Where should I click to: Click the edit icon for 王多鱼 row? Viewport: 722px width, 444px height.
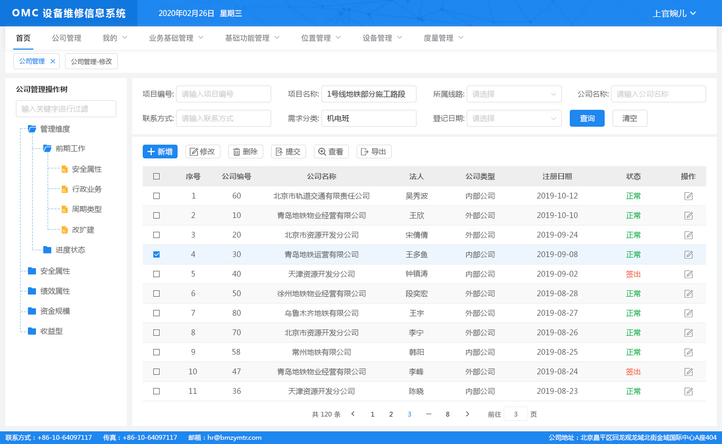(x=688, y=254)
